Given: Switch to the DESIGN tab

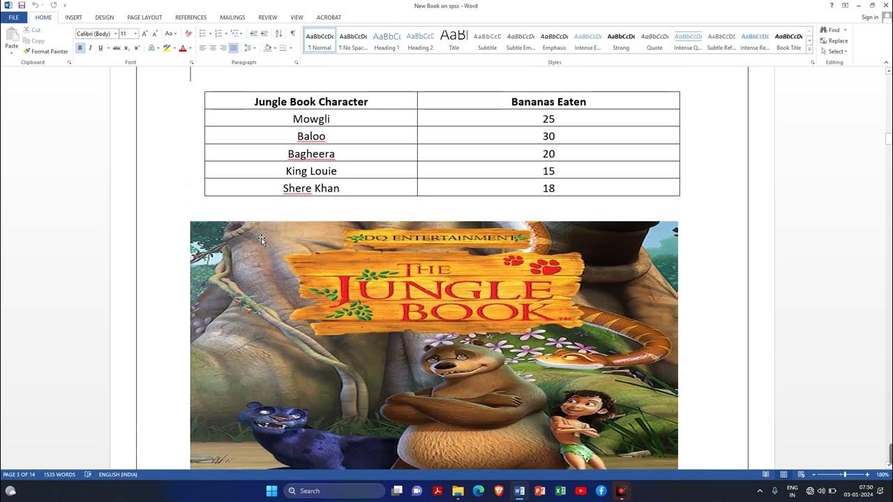Looking at the screenshot, I should click(105, 17).
